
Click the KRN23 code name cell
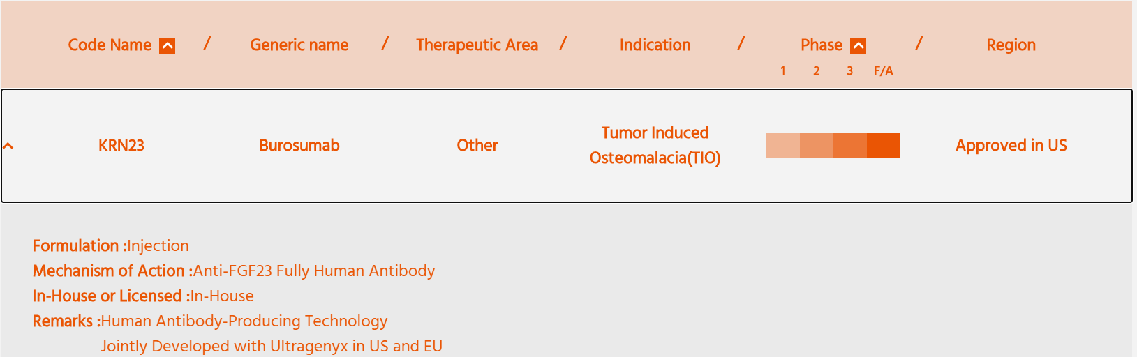click(121, 146)
